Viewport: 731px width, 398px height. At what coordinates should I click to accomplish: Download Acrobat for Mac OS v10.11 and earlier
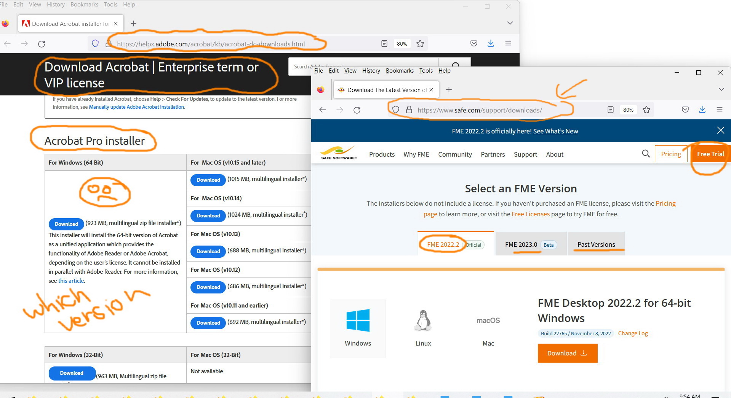[x=208, y=323]
